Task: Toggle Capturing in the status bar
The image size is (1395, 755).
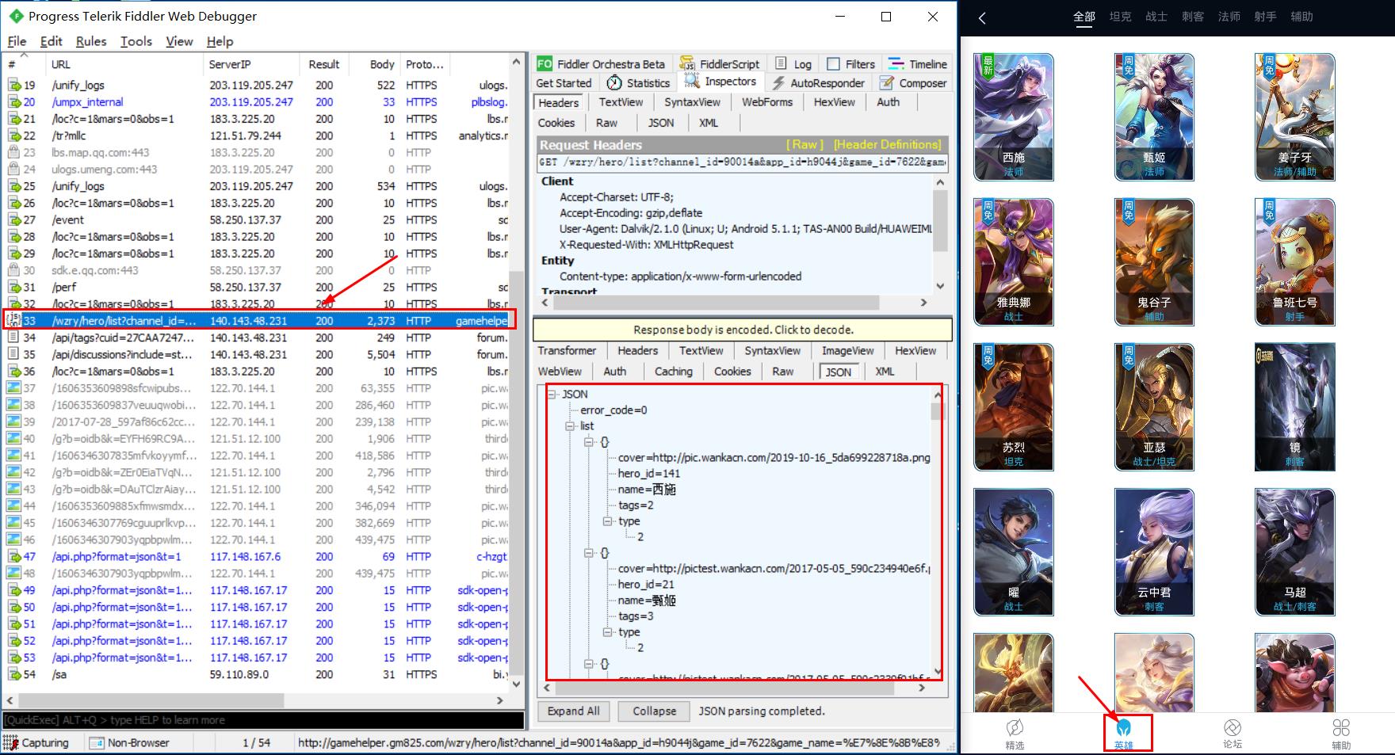Action: click(x=37, y=743)
